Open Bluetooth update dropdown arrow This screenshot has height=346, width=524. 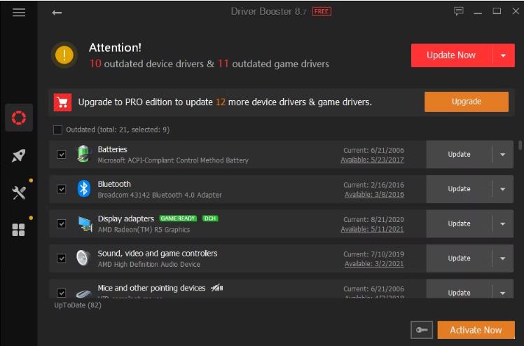(x=502, y=189)
